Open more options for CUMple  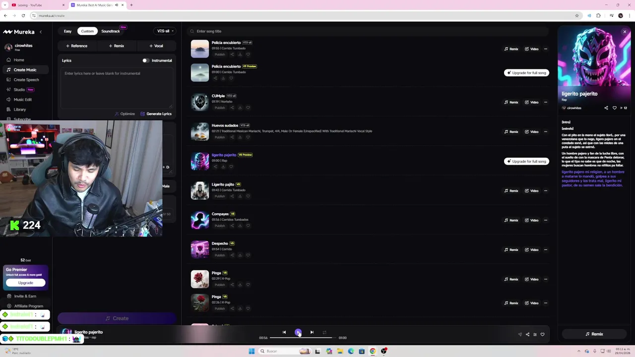click(x=545, y=102)
